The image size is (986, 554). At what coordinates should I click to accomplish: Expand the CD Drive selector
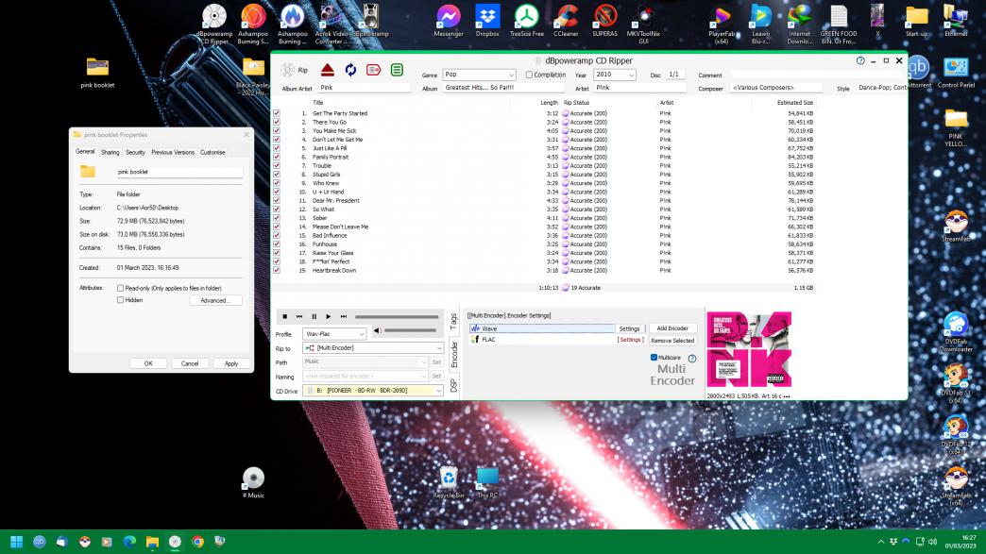point(439,391)
